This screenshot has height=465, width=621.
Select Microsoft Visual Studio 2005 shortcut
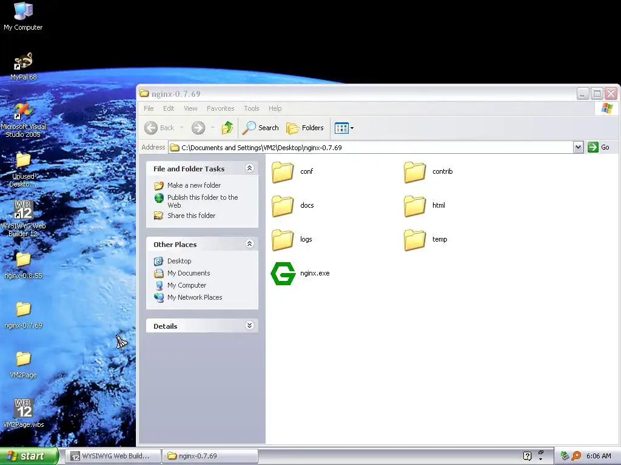click(23, 120)
